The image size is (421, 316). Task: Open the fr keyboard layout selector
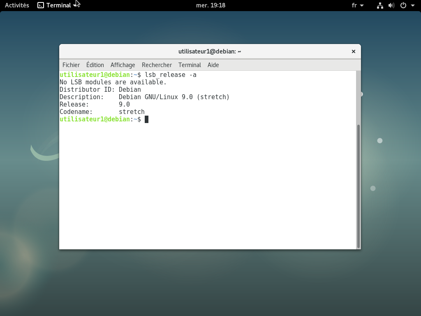[x=358, y=5]
